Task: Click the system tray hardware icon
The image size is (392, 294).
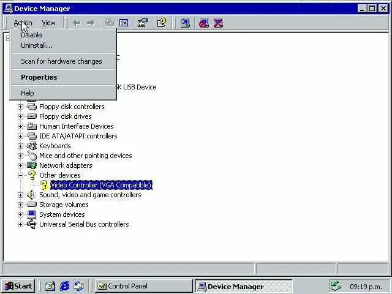Action: click(x=336, y=286)
